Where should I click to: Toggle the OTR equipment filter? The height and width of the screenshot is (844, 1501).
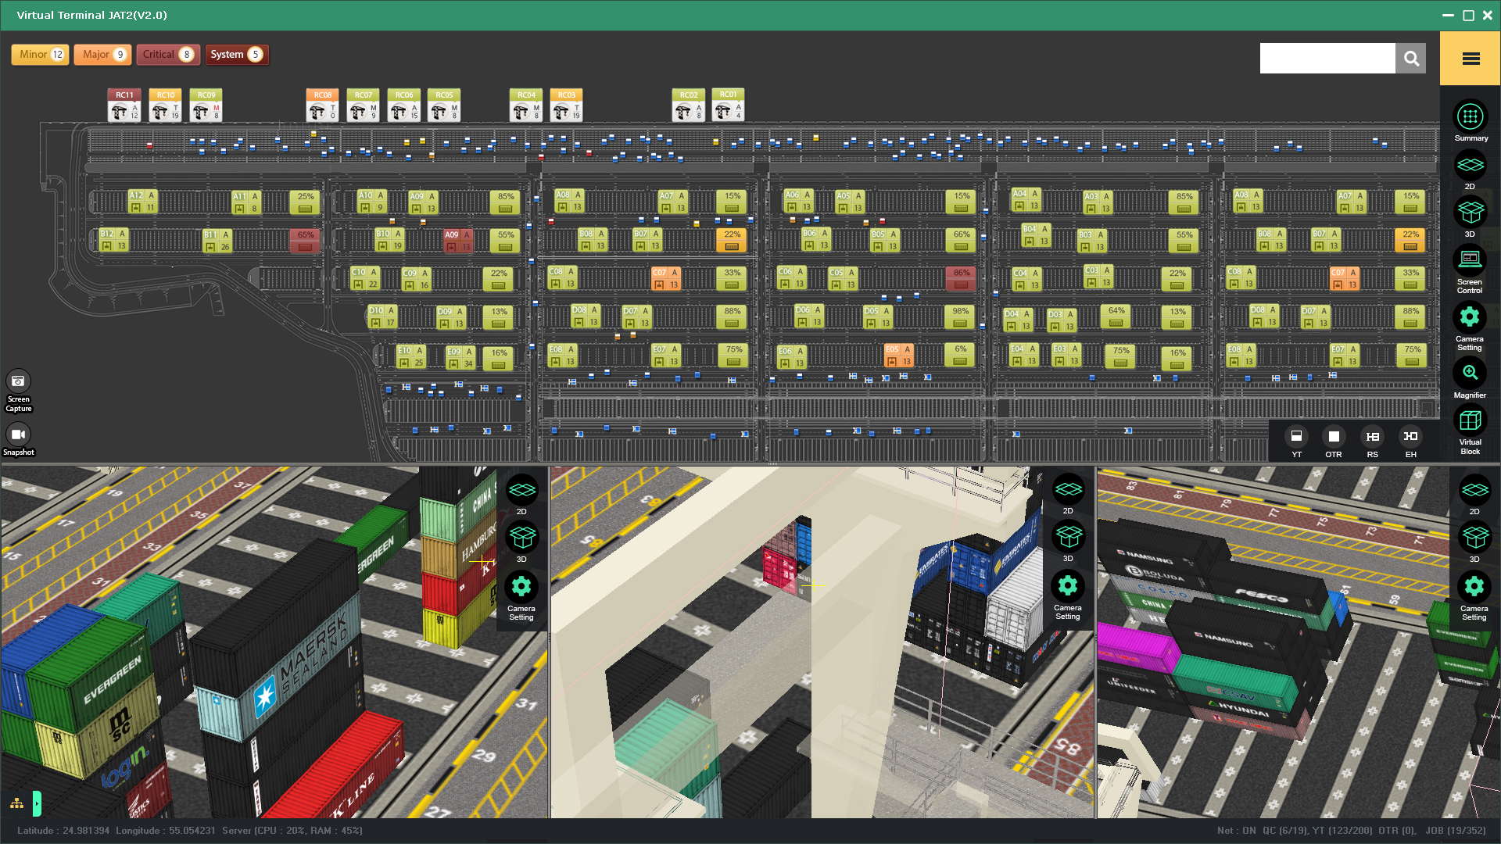click(1334, 437)
